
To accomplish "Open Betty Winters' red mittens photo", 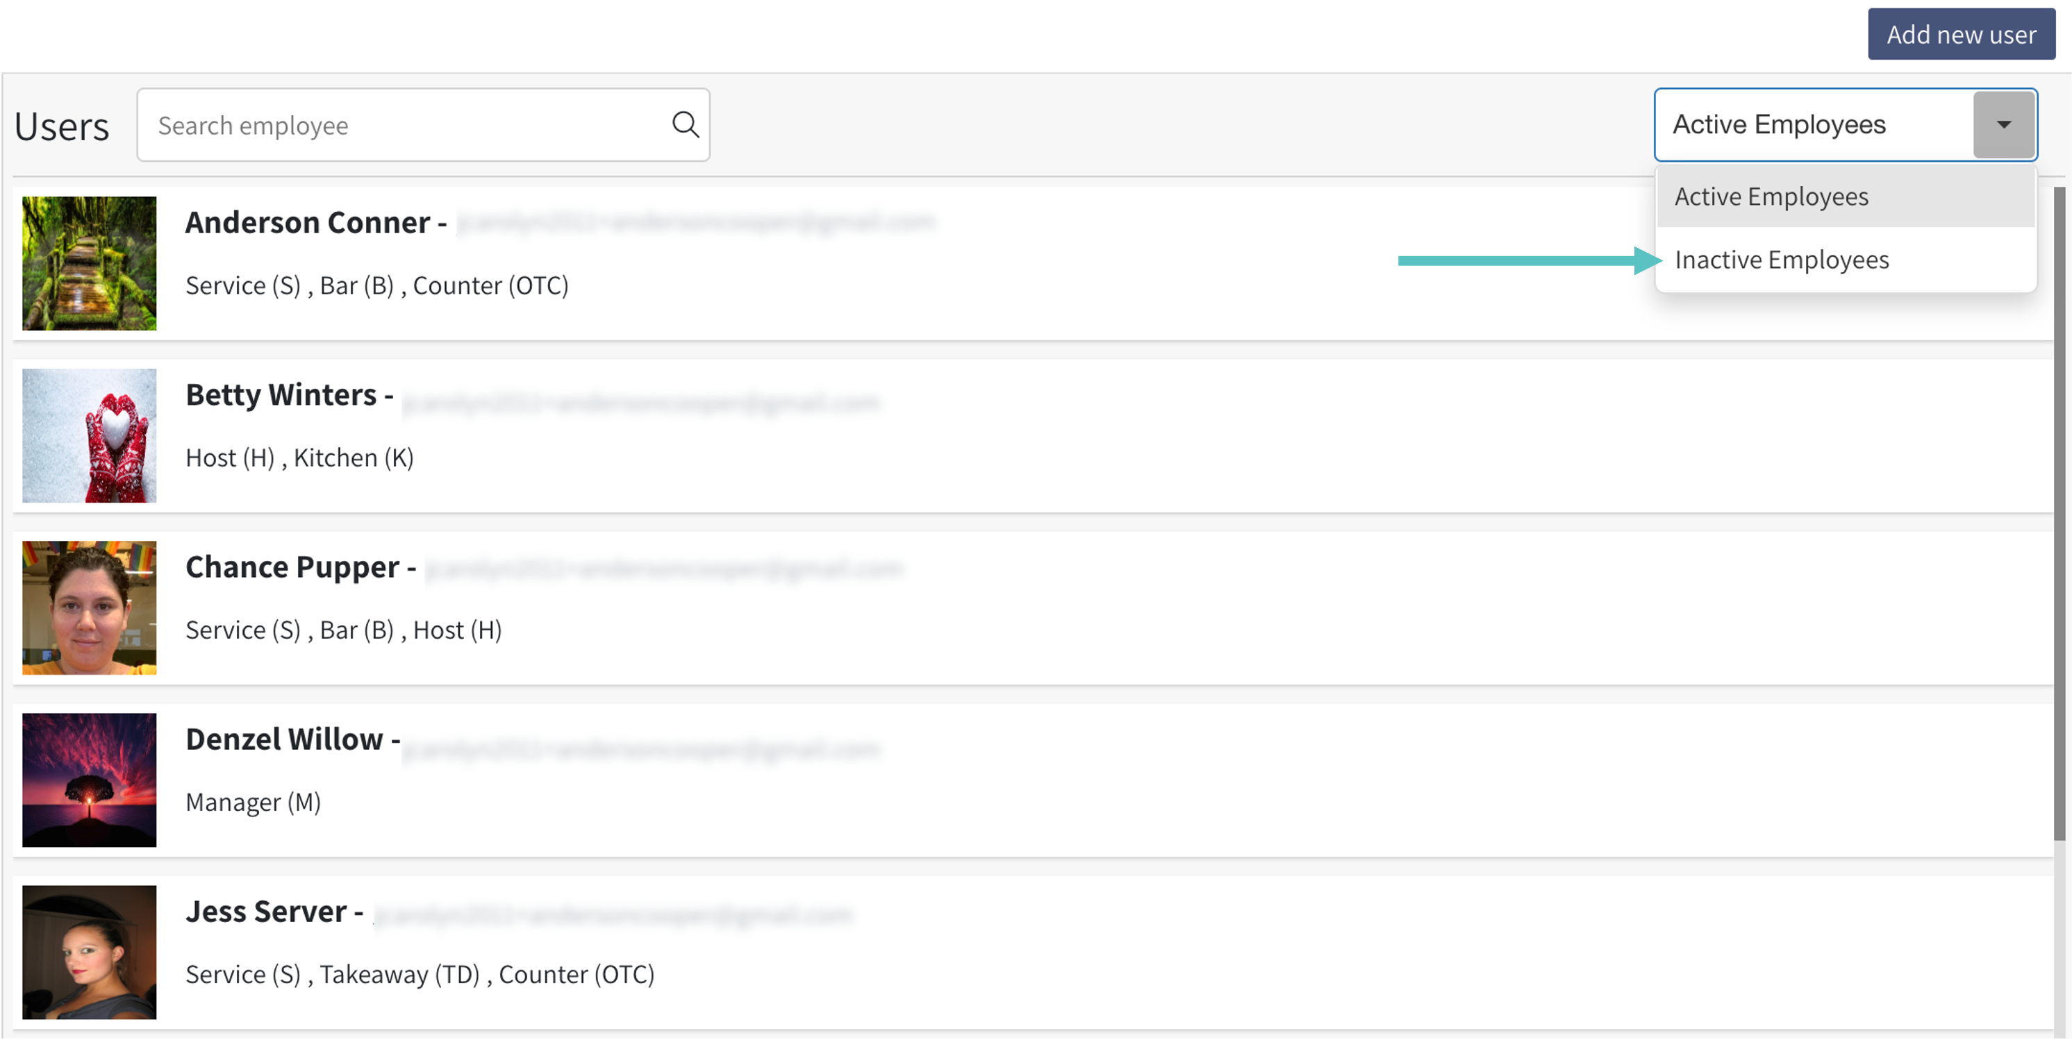I will (90, 435).
